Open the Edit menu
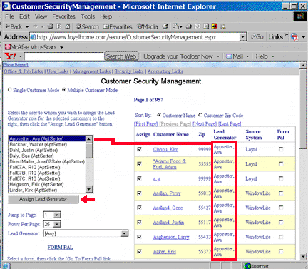 (x=24, y=16)
